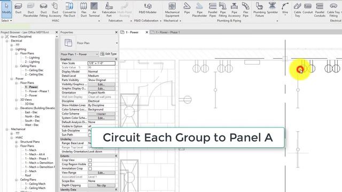342x192 pixels.
Task: Click Edit for Graphic Display Options
Action: (x=102, y=89)
